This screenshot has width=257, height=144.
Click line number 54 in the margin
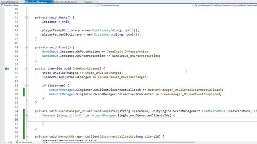pyautogui.click(x=16, y=69)
